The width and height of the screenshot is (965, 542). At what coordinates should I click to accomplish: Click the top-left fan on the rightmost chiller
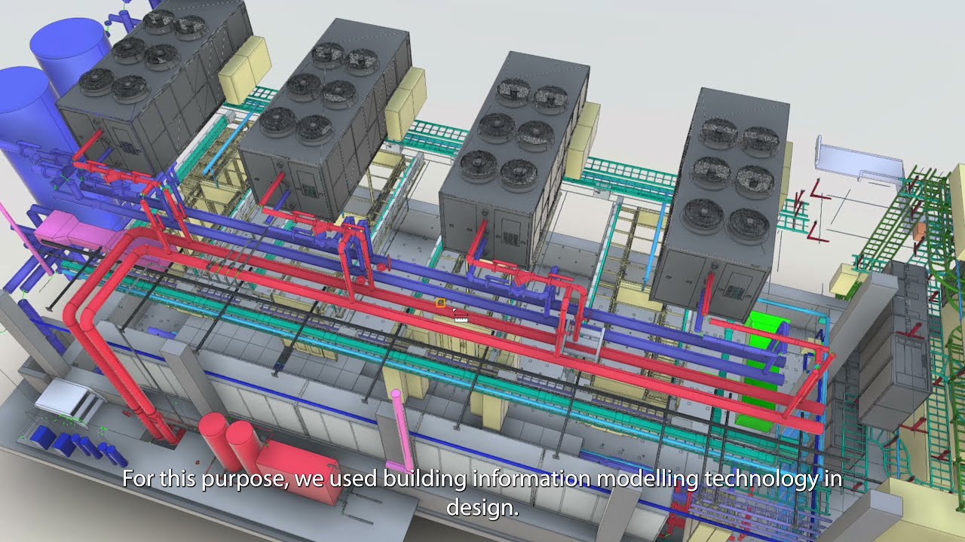click(718, 132)
